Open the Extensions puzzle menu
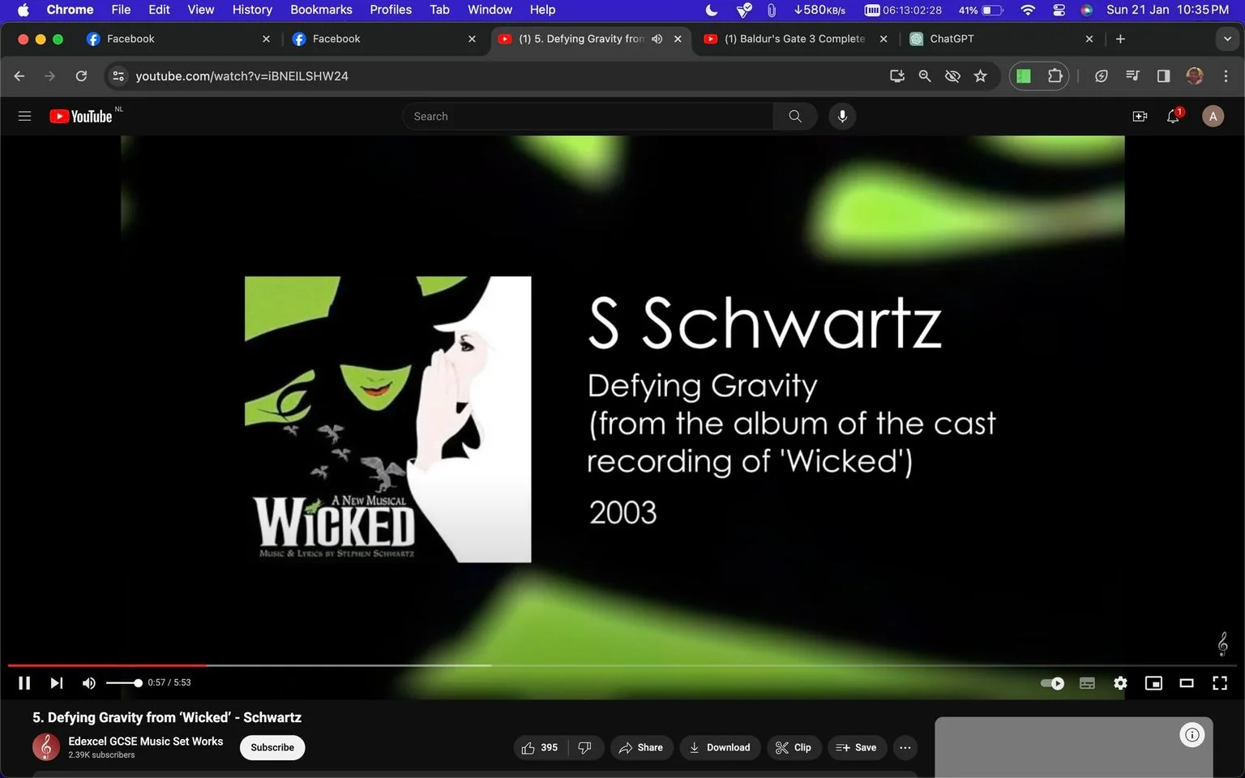 click(x=1055, y=75)
